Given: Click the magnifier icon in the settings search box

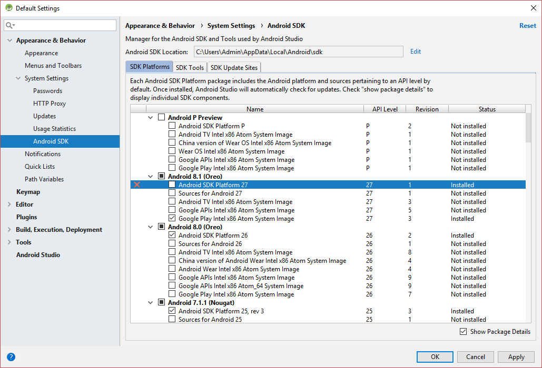Looking at the screenshot, I should coord(9,25).
